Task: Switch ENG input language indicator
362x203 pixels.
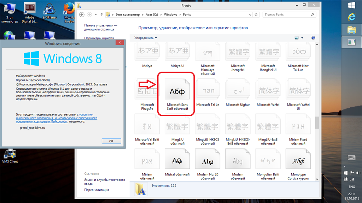Action: [x=352, y=187]
